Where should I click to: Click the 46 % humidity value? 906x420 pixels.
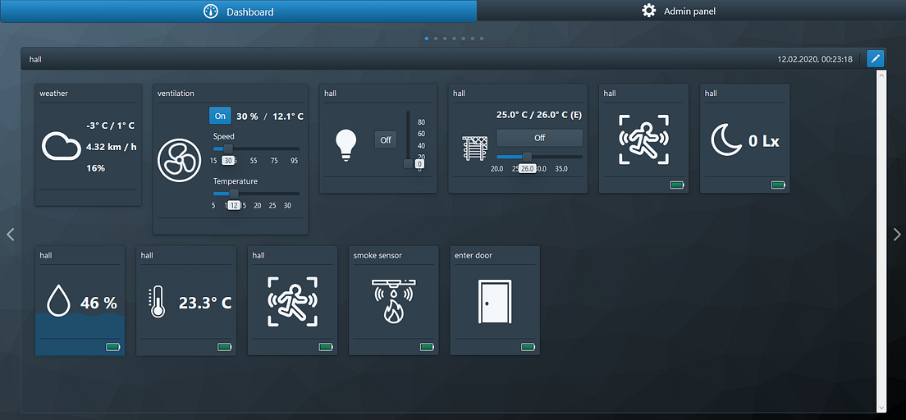pos(98,303)
